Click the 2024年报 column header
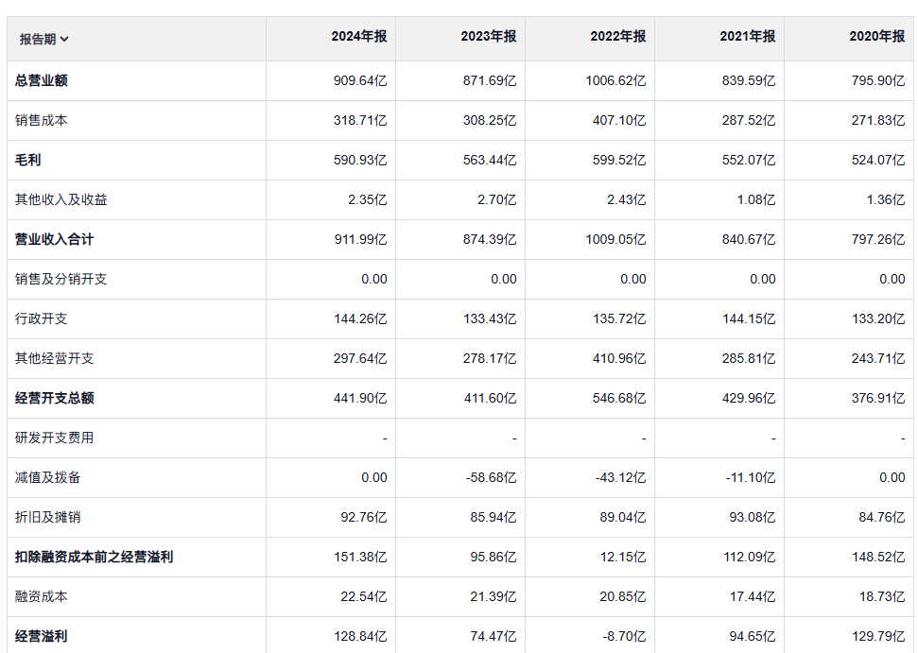 coord(358,37)
